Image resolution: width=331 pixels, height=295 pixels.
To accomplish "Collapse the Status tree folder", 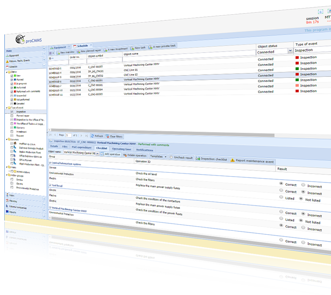I will (7, 72).
